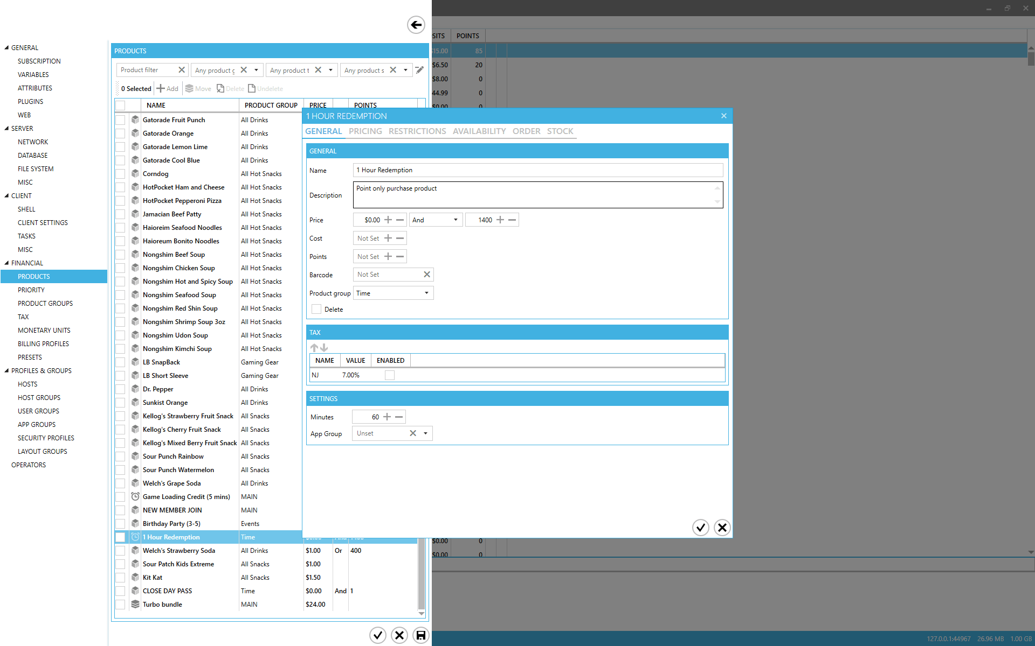Viewport: 1035px width, 646px height.
Task: Click the filter edit pencil icon
Action: coord(419,70)
